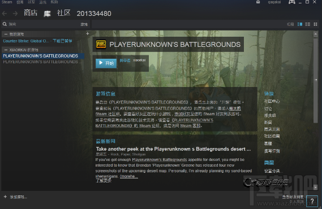Click the library search input field
Image resolution: width=322 pixels, height=209 pixels.
43,24
